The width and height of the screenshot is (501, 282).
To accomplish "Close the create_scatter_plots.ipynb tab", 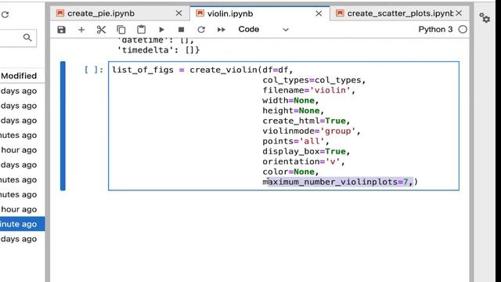I will (x=459, y=13).
